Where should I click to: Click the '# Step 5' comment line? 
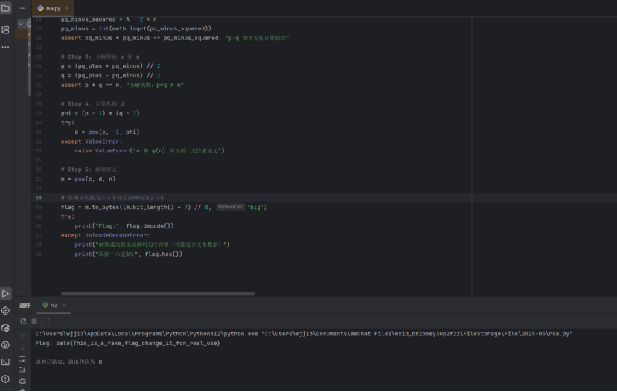[89, 170]
